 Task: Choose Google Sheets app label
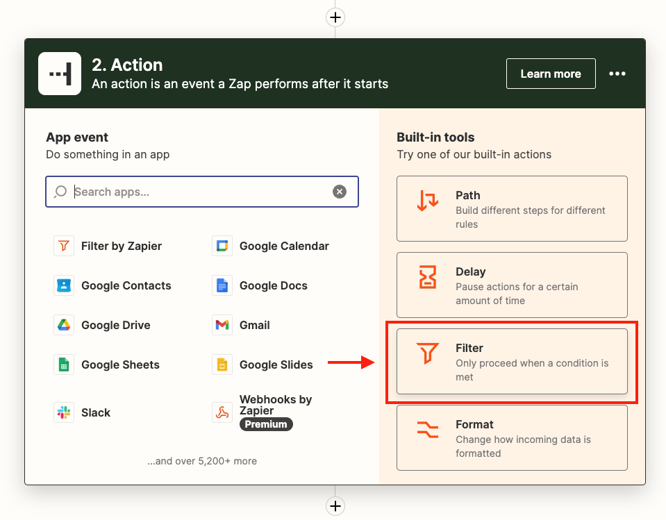coord(121,364)
